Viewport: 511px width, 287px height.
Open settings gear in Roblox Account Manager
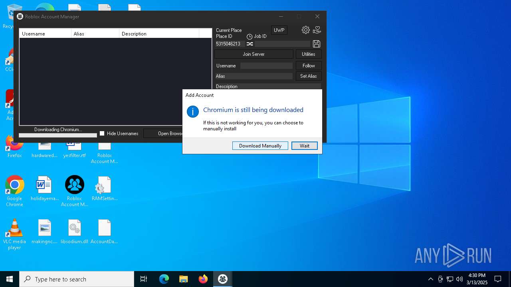[306, 30]
